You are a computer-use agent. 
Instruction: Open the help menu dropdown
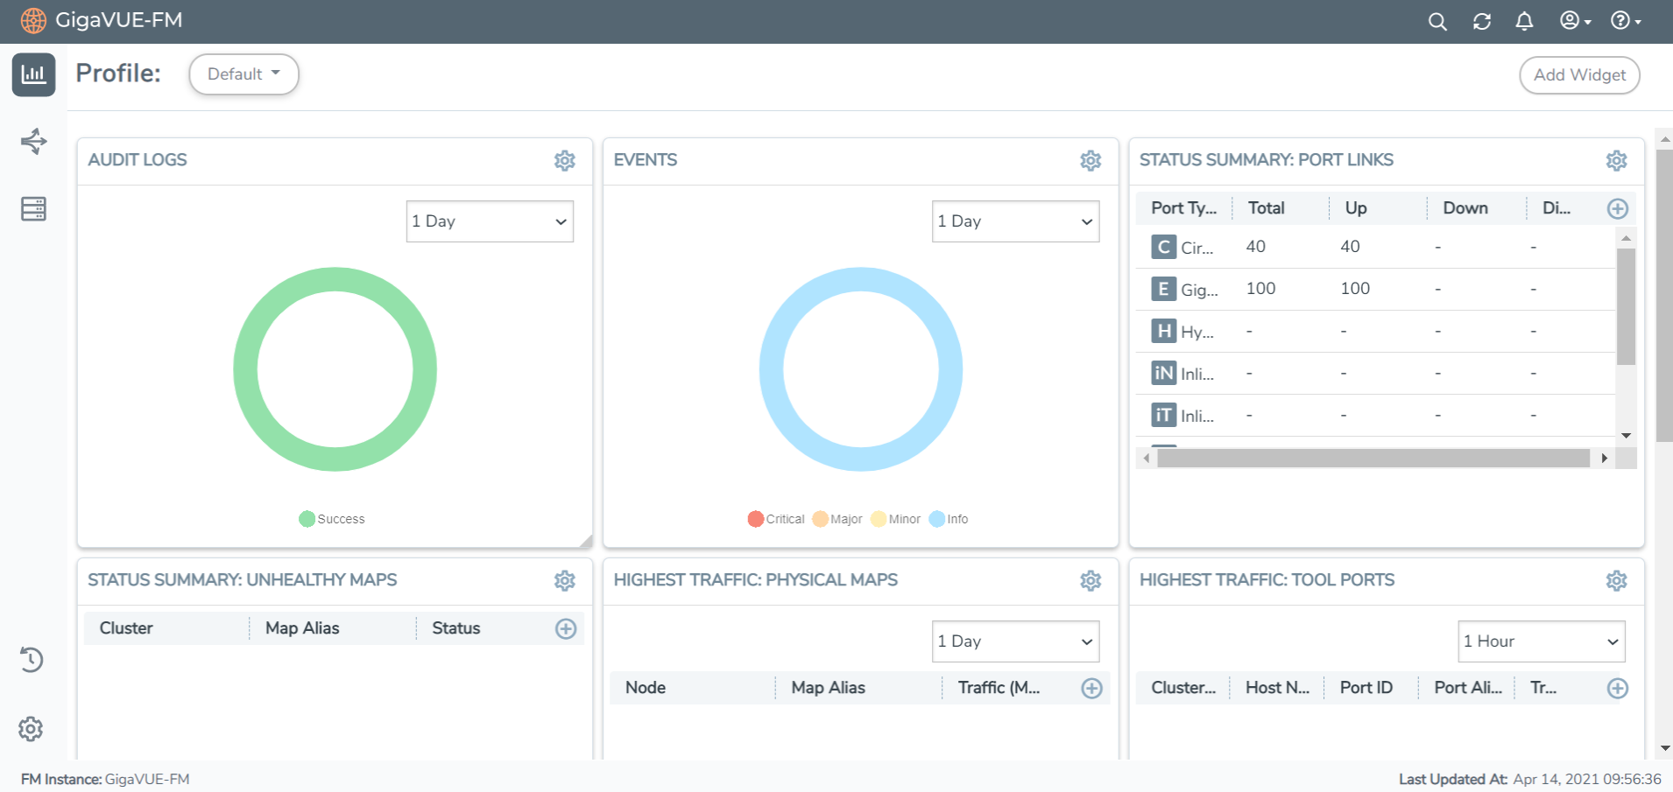pos(1622,21)
